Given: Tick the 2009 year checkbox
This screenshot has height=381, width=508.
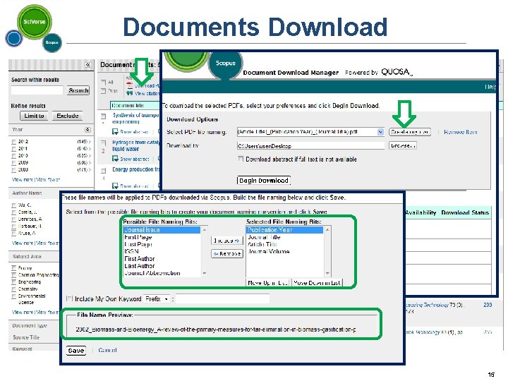Looking at the screenshot, I should point(13,163).
